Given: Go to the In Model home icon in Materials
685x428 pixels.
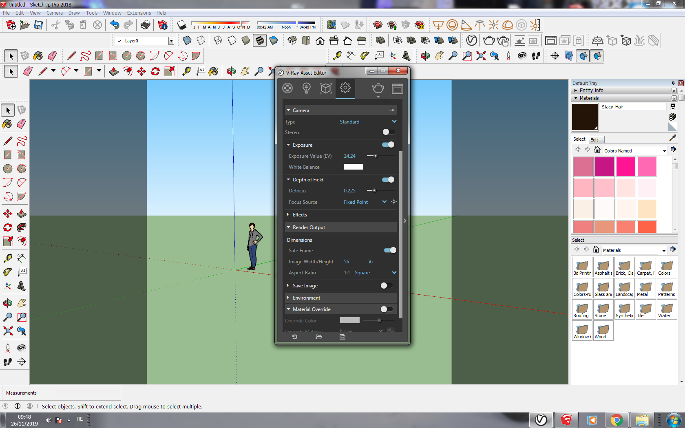Looking at the screenshot, I should tap(597, 150).
